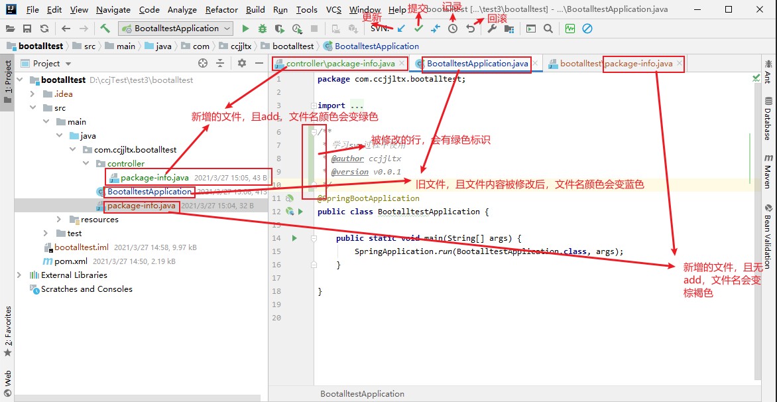This screenshot has width=777, height=402.
Task: Run main method from gutter arrow
Action: coord(294,238)
